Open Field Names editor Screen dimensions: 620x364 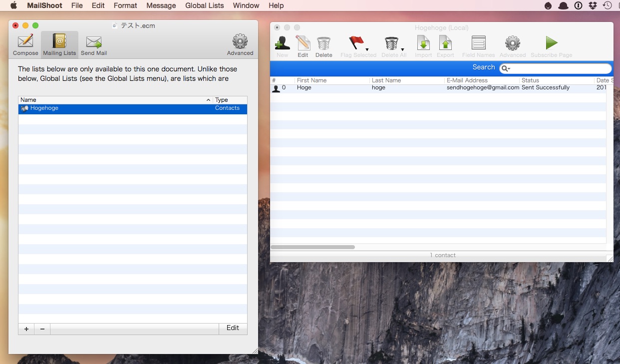coord(478,47)
